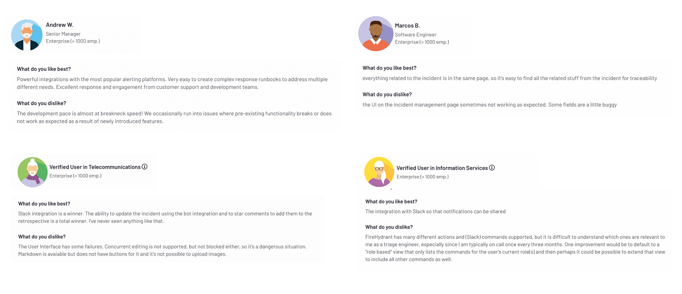Select Verified User in Telecommunications title
This screenshot has width=682, height=294.
(95, 167)
